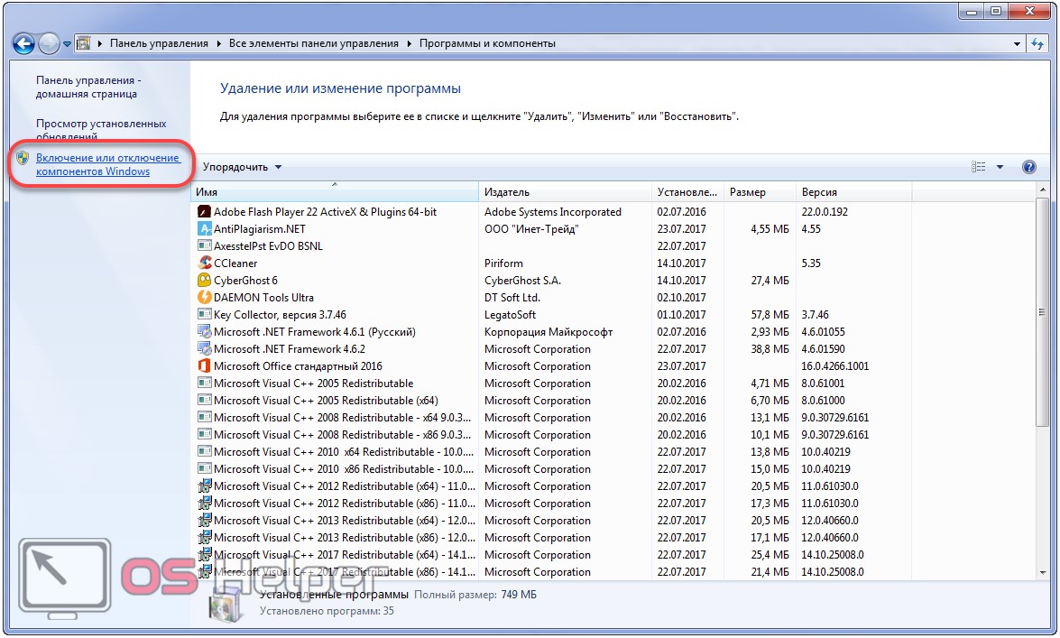Image resolution: width=1060 pixels, height=638 pixels.
Task: Expand the view options dropdown arrow
Action: 1000,167
